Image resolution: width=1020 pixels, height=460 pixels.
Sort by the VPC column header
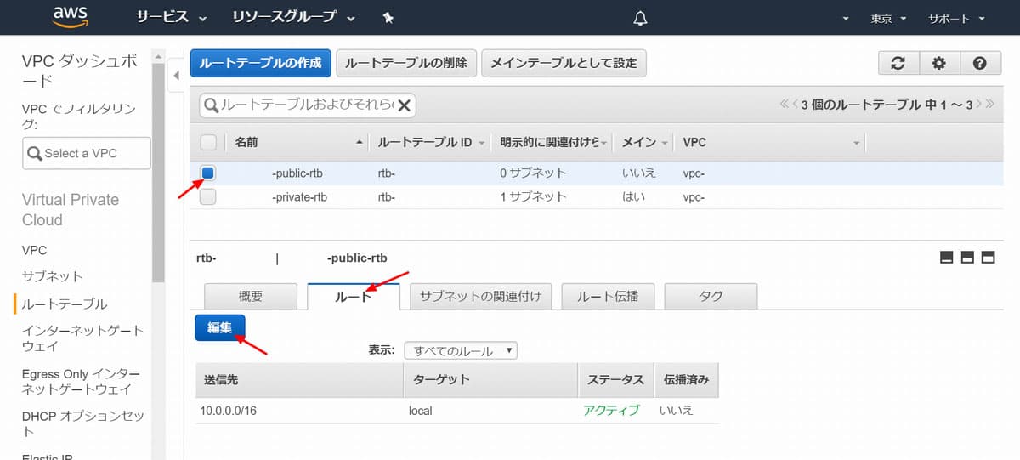click(771, 142)
